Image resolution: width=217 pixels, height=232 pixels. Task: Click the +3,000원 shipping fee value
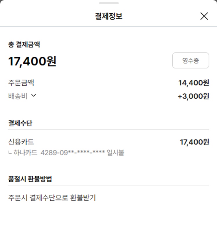pyautogui.click(x=193, y=96)
